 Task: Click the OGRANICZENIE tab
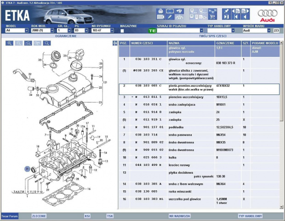(x=66, y=36)
